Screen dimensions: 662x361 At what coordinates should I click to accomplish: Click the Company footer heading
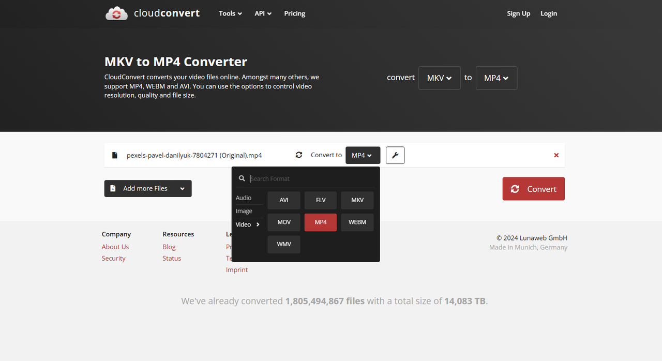(116, 234)
